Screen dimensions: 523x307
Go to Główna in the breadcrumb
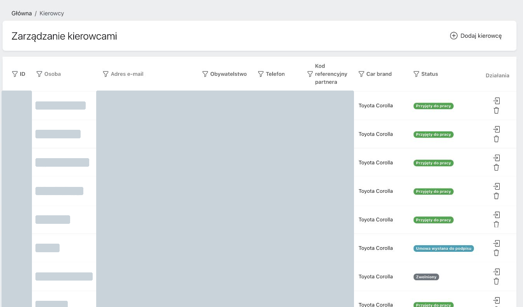22,13
